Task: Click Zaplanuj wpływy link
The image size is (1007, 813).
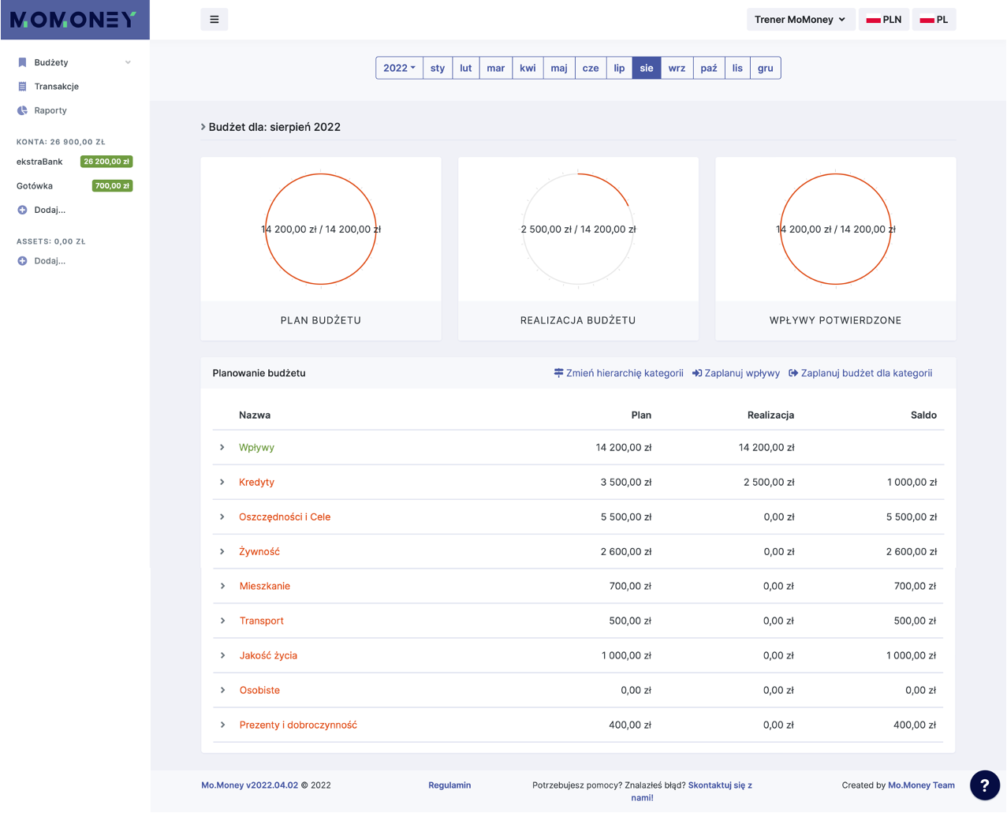Action: 736,373
